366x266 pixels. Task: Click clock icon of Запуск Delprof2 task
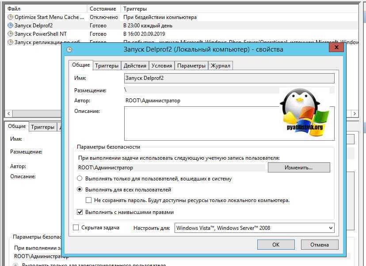click(x=10, y=26)
